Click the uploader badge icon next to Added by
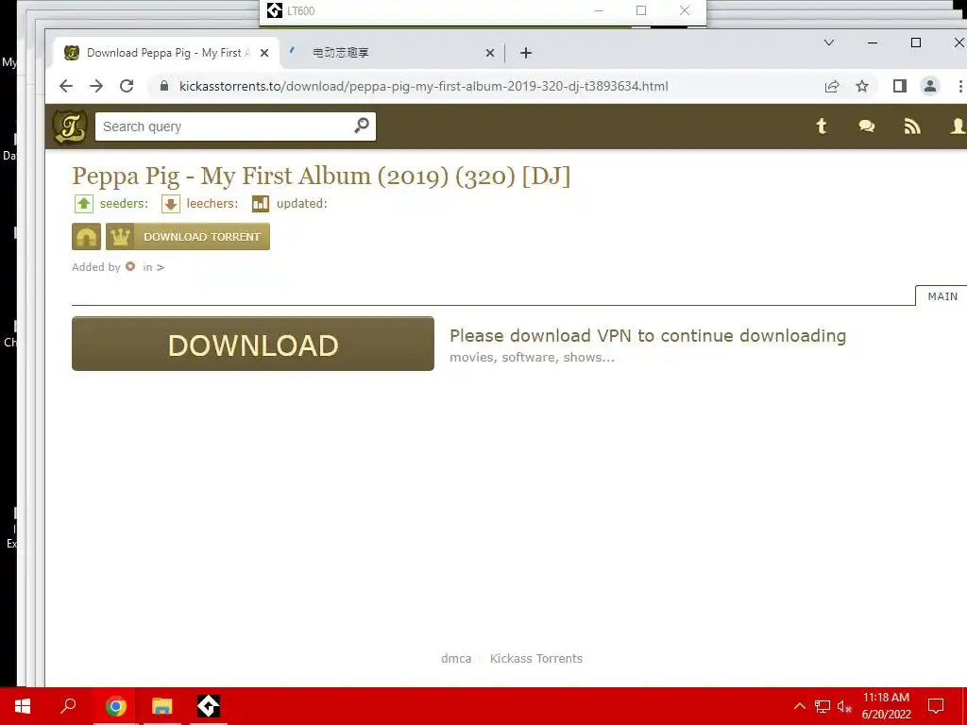This screenshot has height=725, width=967. (x=130, y=266)
